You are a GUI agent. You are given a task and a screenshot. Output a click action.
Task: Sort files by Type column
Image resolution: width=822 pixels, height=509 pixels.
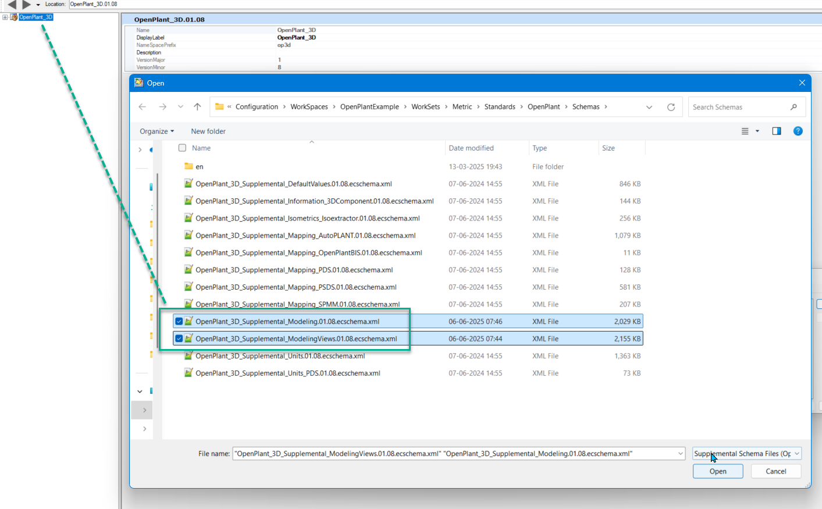tap(540, 148)
